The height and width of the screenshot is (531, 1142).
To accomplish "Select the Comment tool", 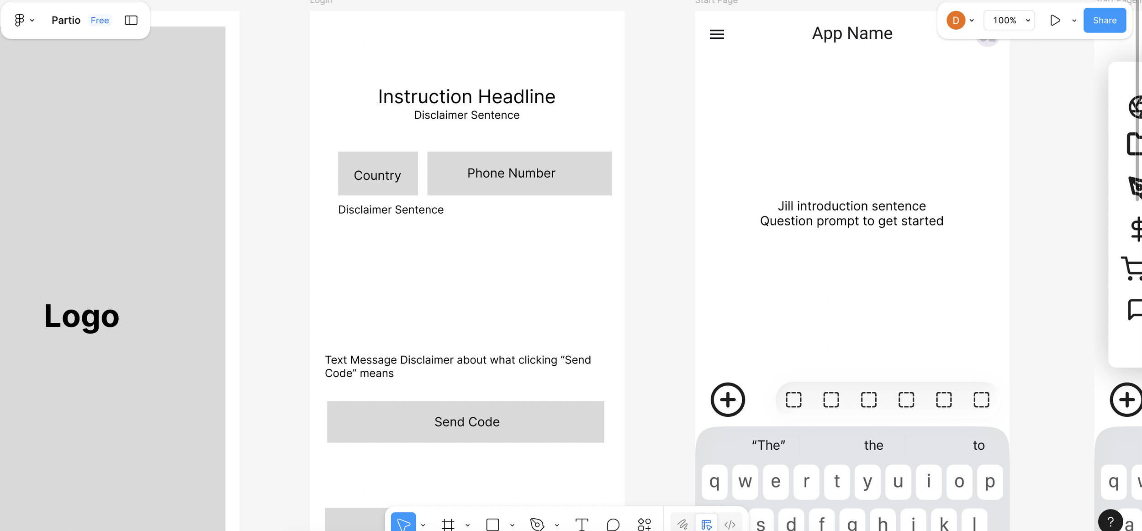I will 613,524.
